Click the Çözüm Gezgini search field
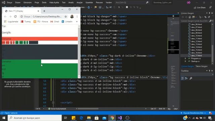The width and height of the screenshot is (215, 121). (195, 21)
